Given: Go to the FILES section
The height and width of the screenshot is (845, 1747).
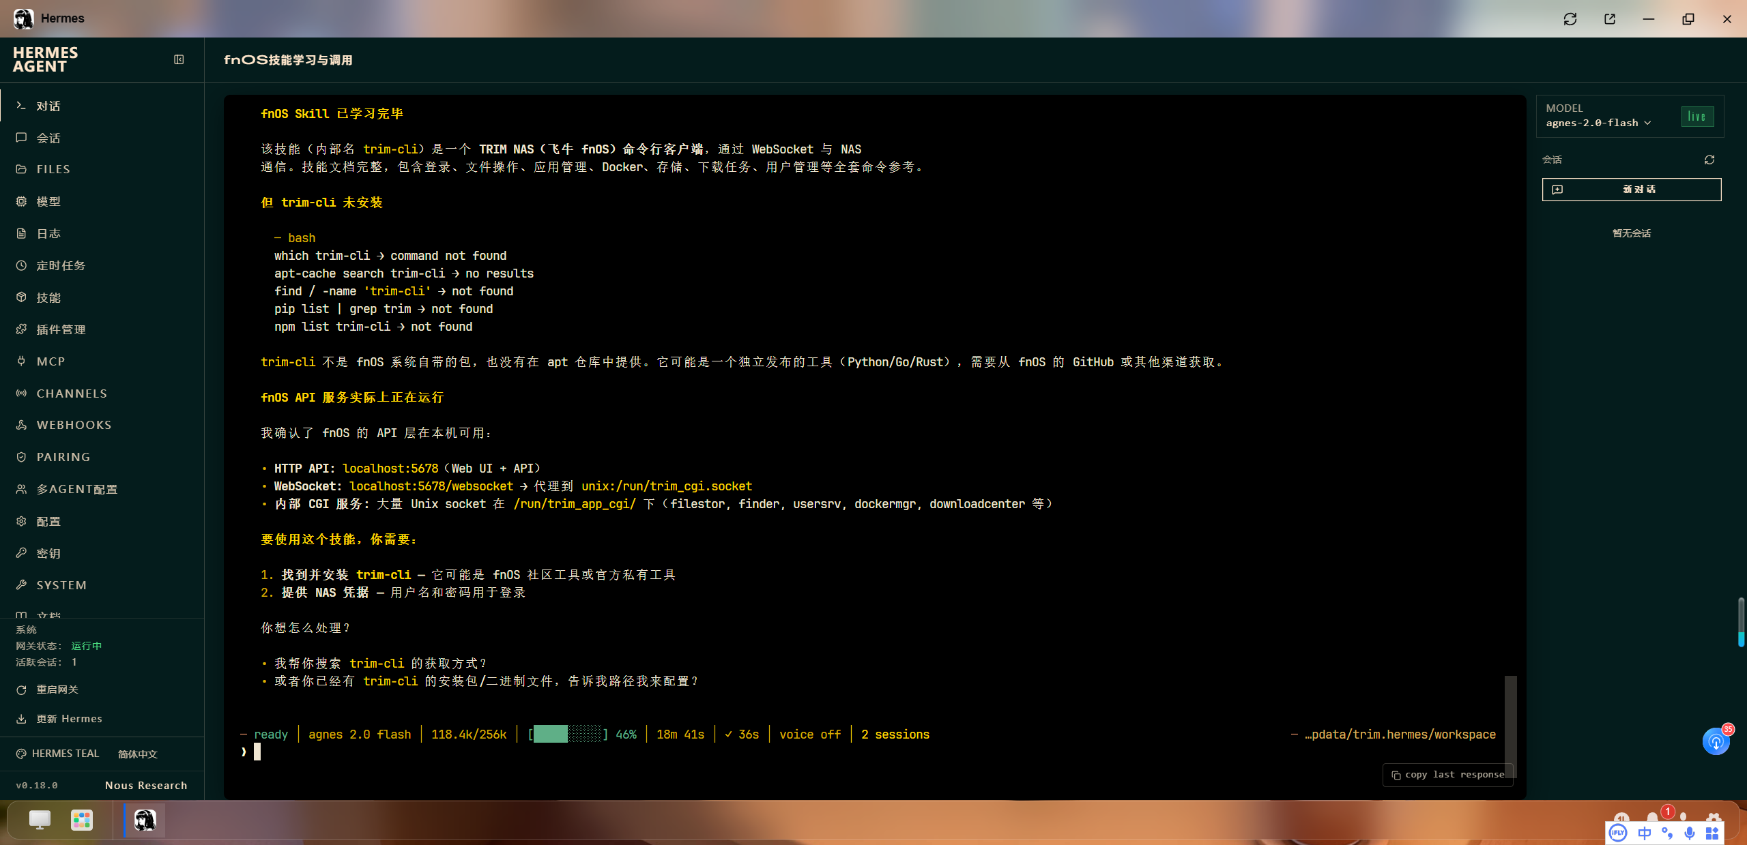Looking at the screenshot, I should [x=102, y=169].
